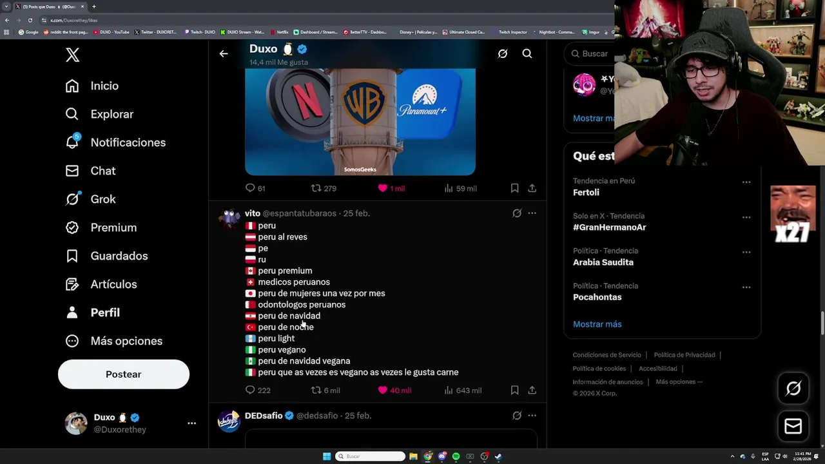This screenshot has width=825, height=464.
Task: Expand footer Más opciones menu
Action: point(679,382)
